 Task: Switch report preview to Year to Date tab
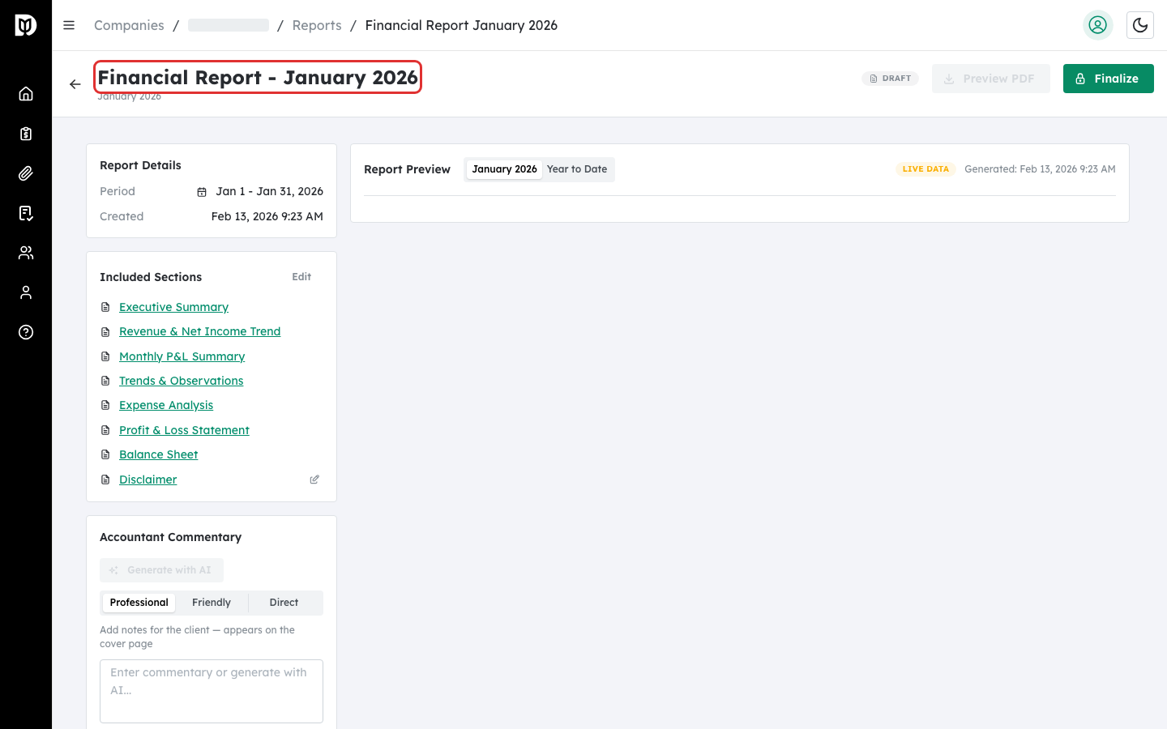tap(577, 169)
